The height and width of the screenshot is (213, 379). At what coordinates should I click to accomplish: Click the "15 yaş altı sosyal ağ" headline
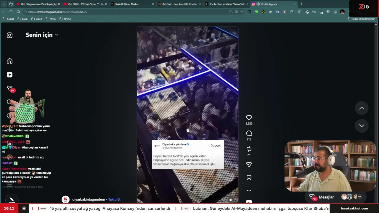110,208
